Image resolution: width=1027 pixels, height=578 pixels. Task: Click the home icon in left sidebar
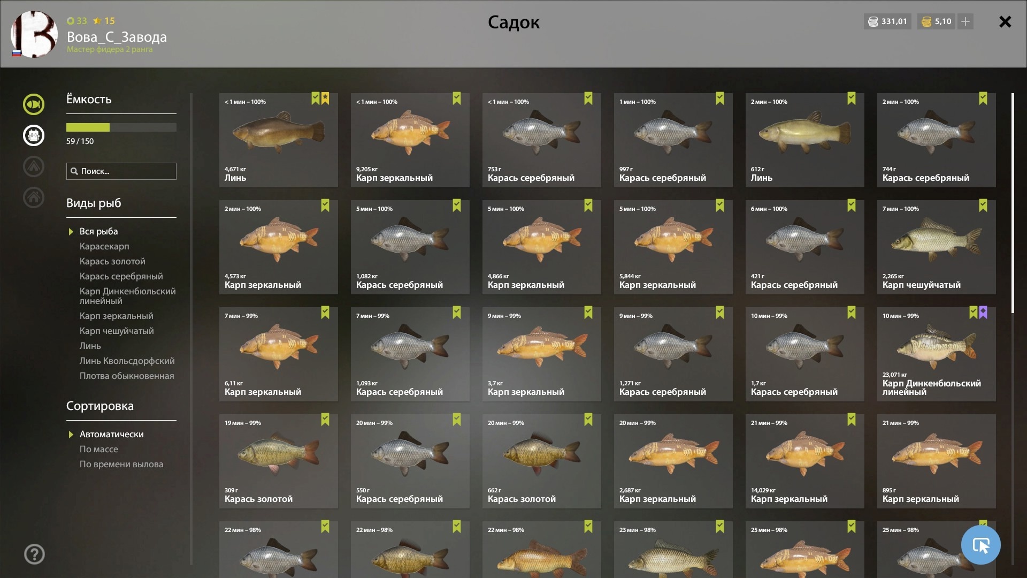pyautogui.click(x=33, y=197)
